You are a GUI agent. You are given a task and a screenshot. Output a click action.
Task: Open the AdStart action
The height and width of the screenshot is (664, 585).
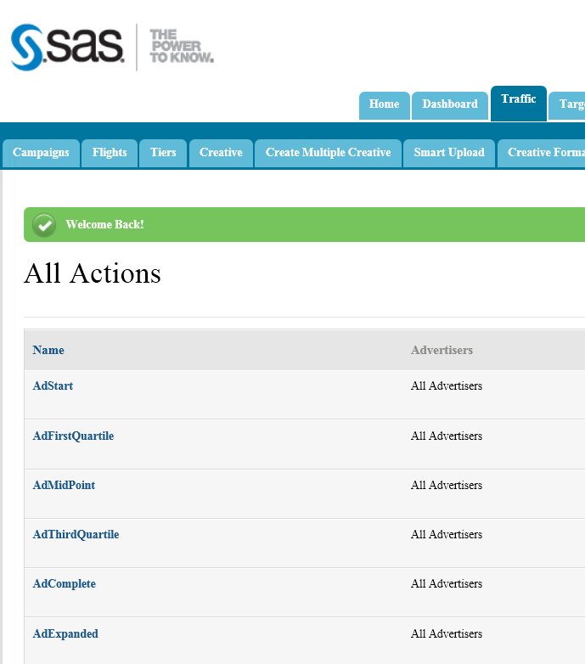(x=53, y=385)
